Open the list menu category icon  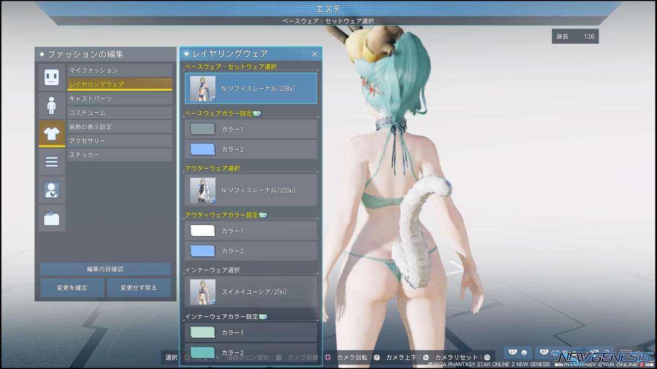(52, 162)
